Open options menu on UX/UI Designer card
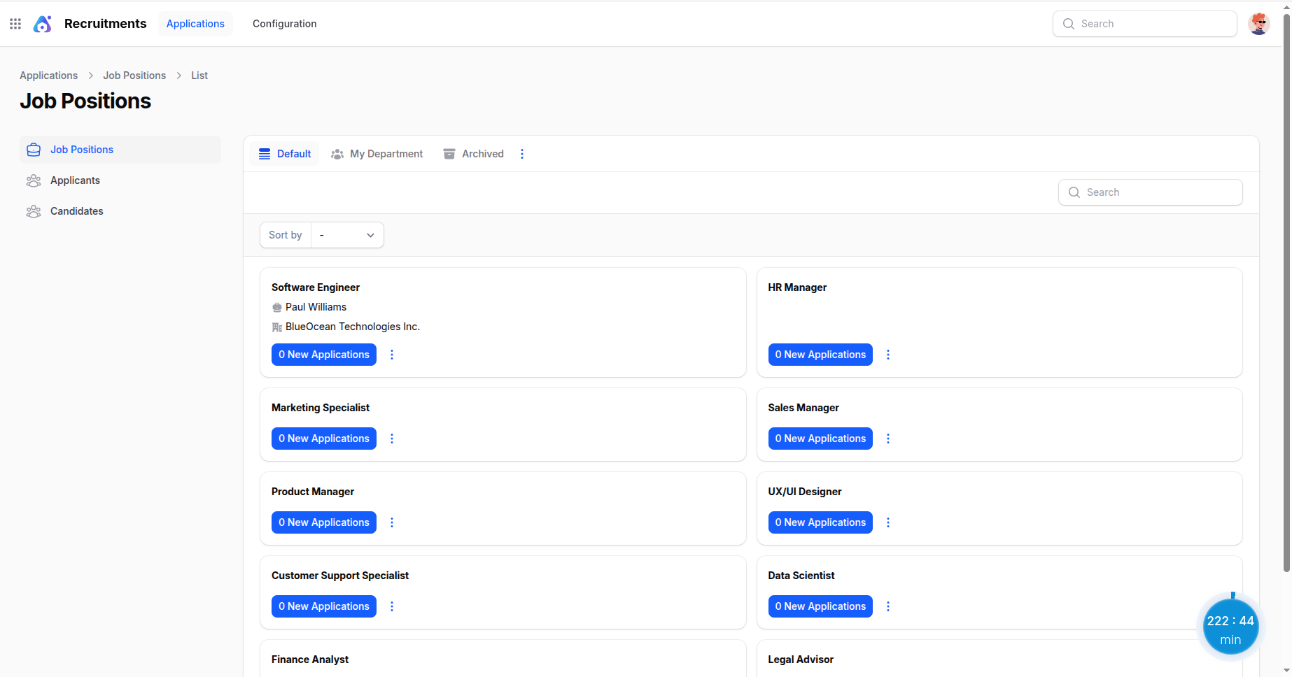The image size is (1292, 677). point(887,522)
